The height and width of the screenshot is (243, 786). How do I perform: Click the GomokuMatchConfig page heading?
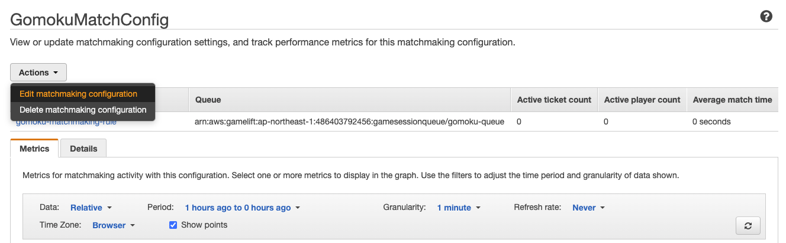pos(89,19)
